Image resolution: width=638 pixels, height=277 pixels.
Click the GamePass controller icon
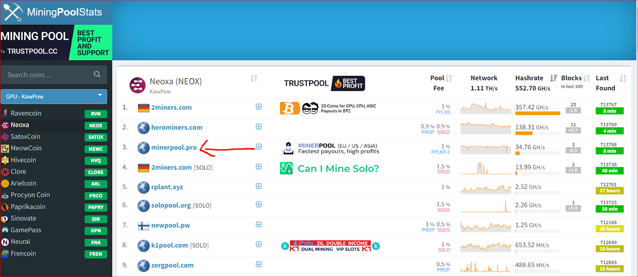click(x=5, y=230)
